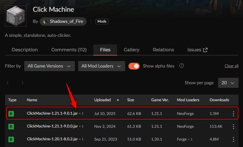
Task: Open more options for ClickMachine-1.21.1-9.0.0.jar
Action: 234,127
